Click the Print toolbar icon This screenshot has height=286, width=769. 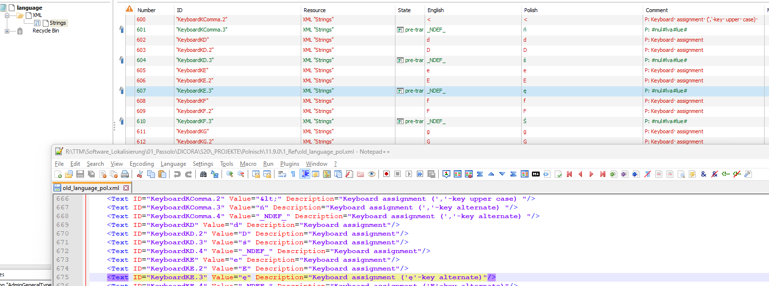pyautogui.click(x=125, y=175)
